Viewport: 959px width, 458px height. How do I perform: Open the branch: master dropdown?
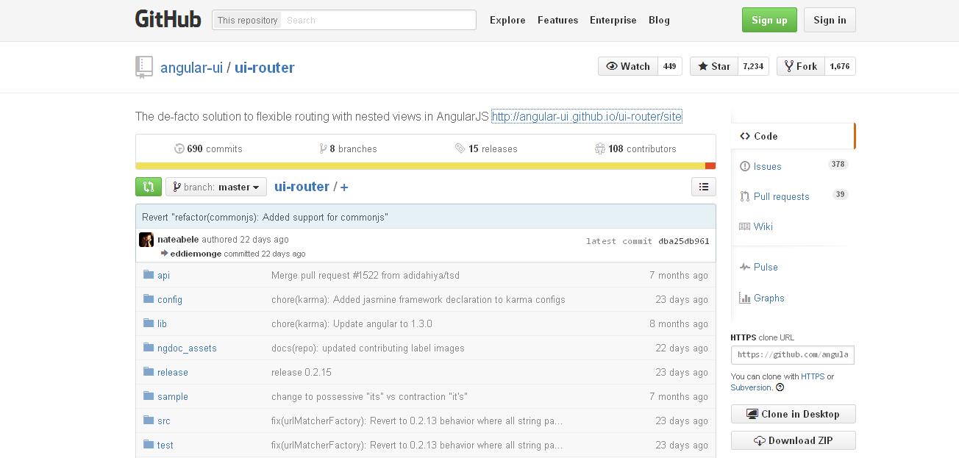click(215, 187)
